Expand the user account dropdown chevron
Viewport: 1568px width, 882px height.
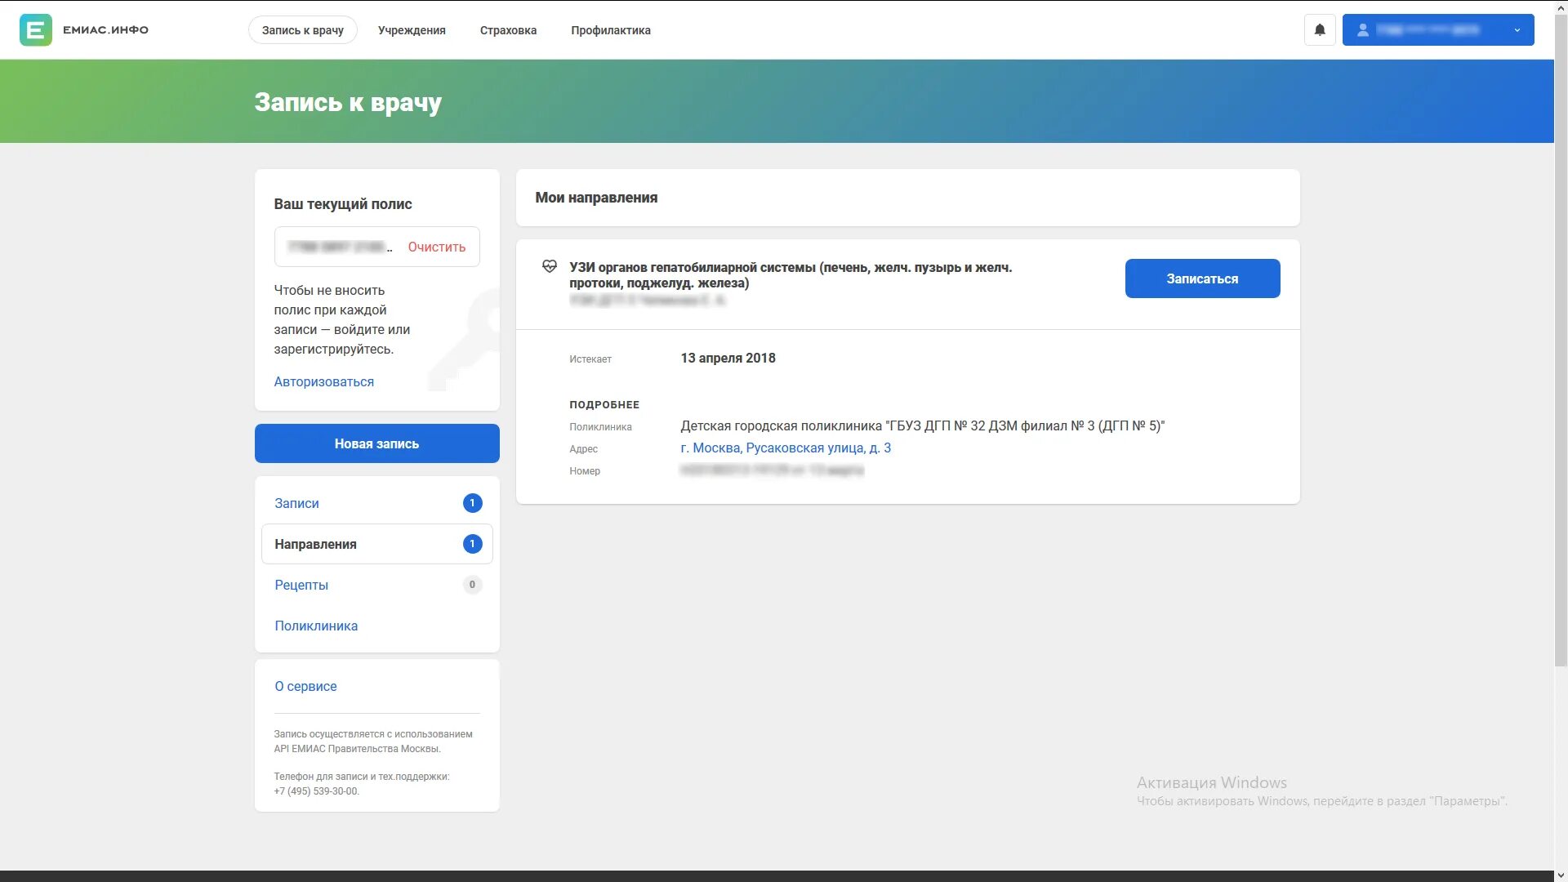coord(1517,30)
